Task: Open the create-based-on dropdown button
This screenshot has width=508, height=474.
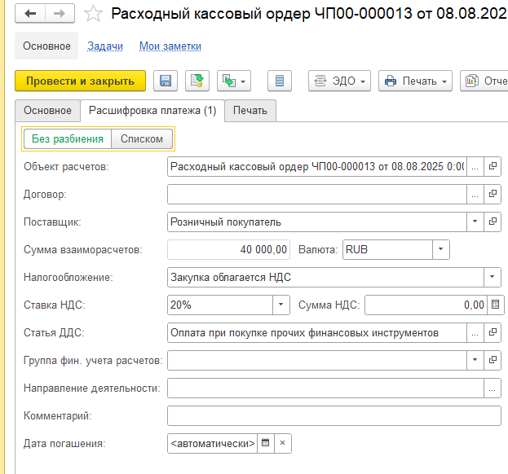Action: pyautogui.click(x=234, y=81)
